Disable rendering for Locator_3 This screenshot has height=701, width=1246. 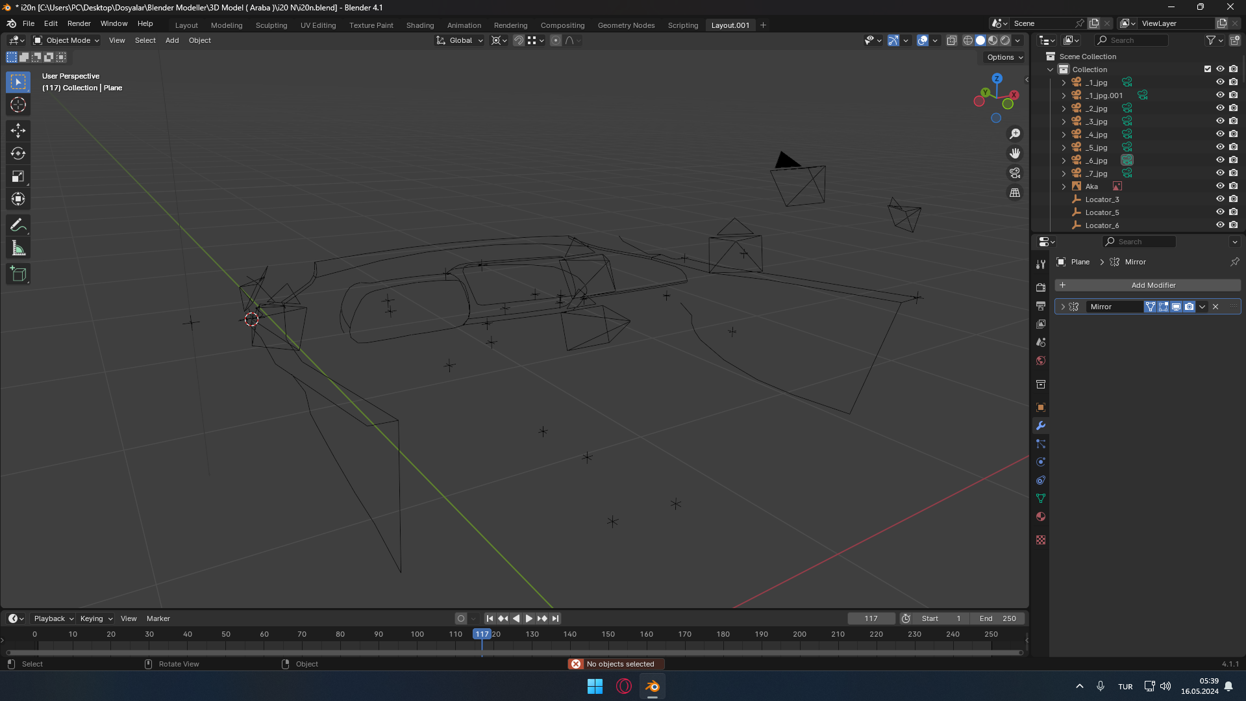1233,199
